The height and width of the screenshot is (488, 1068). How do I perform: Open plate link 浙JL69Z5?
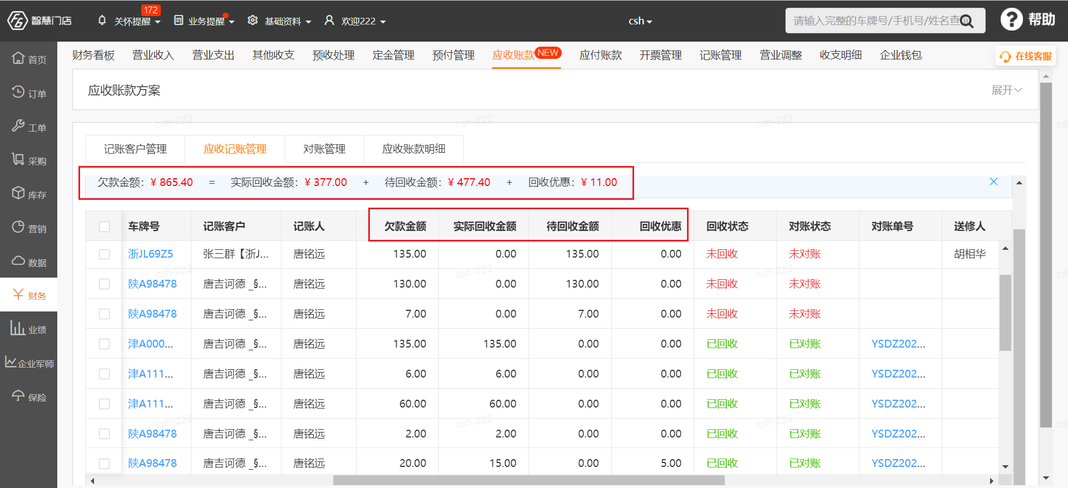pos(151,254)
